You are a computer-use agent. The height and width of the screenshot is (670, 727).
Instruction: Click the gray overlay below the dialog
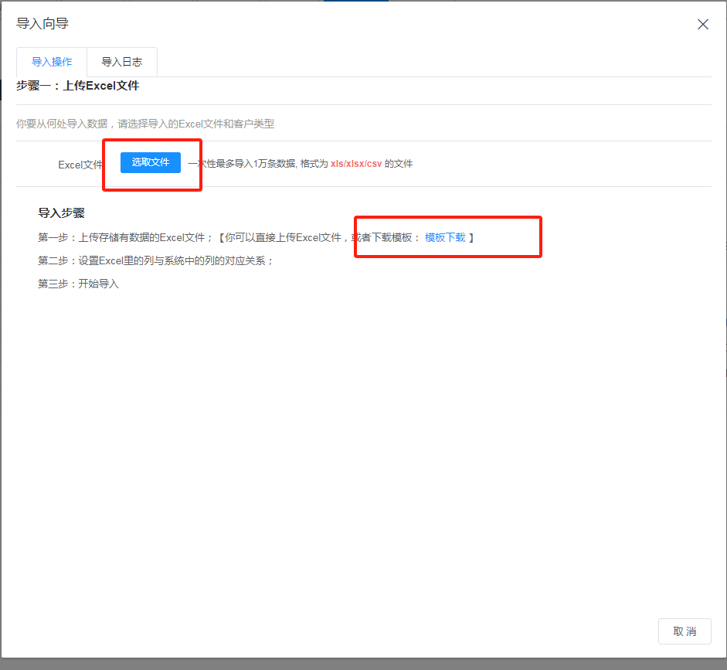(x=363, y=664)
